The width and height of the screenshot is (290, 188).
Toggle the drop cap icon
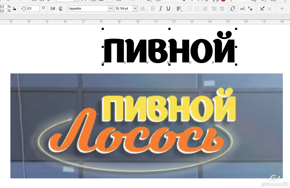point(205,8)
